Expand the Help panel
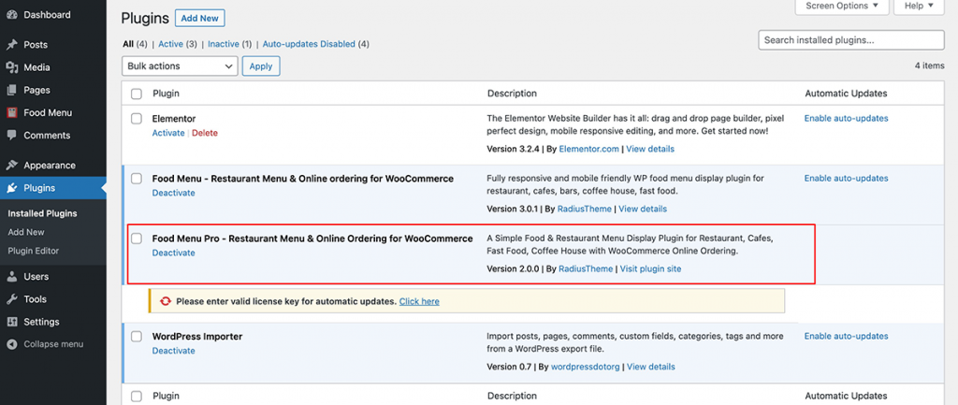958x405 pixels. (x=919, y=7)
